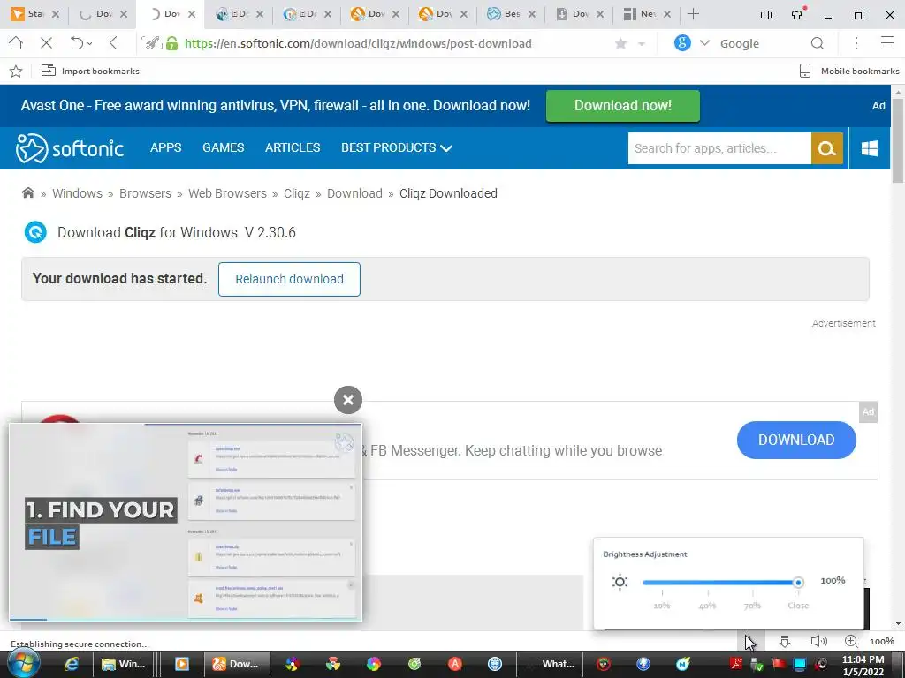The image size is (905, 678).
Task: Expand the BEST PRODUCTS dropdown
Action: point(397,147)
